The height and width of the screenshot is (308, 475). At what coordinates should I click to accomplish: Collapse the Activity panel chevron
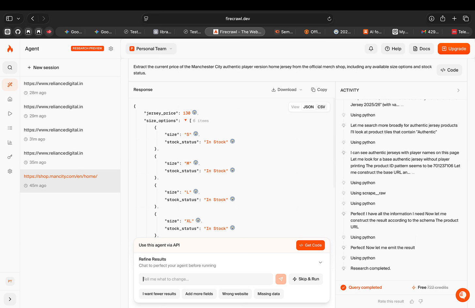(458, 90)
